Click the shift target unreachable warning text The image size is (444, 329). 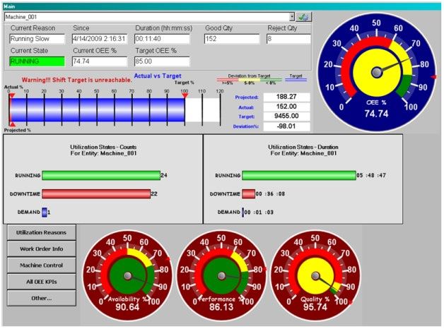pyautogui.click(x=77, y=80)
